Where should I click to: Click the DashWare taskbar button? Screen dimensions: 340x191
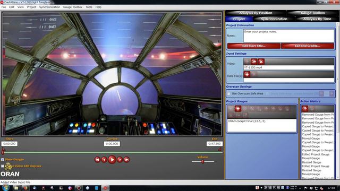(105, 188)
